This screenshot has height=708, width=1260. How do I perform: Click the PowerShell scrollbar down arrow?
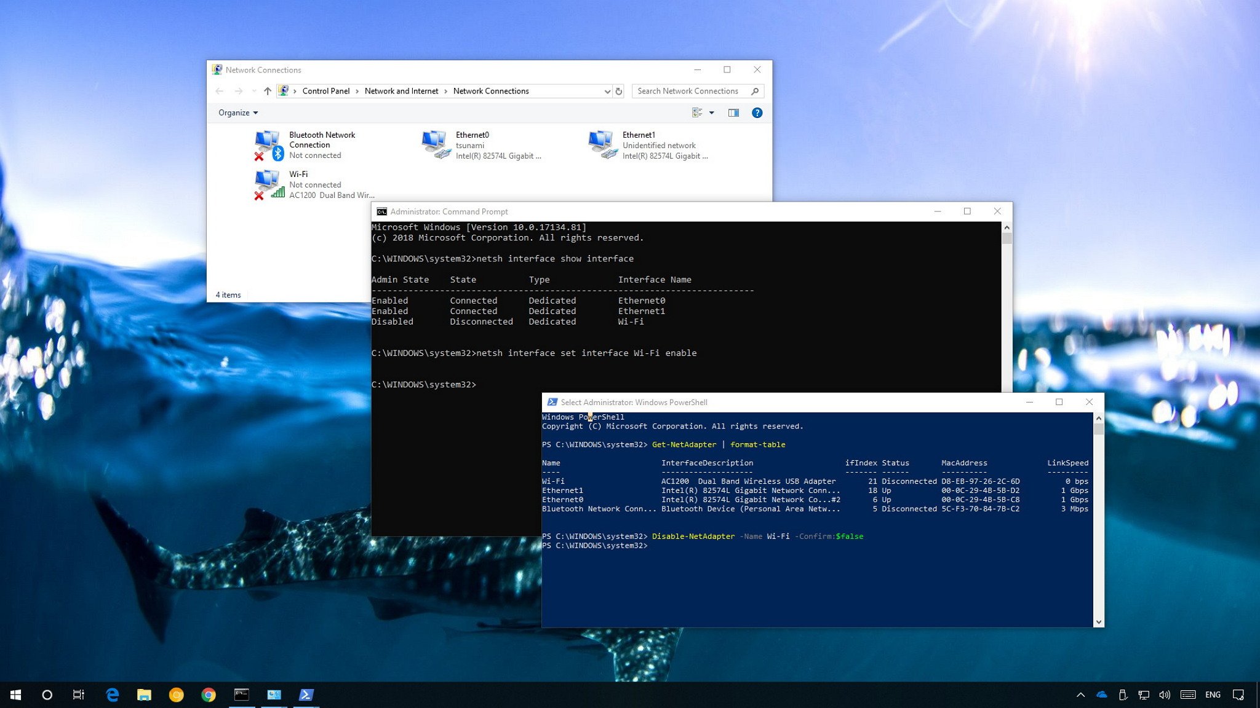pos(1099,622)
